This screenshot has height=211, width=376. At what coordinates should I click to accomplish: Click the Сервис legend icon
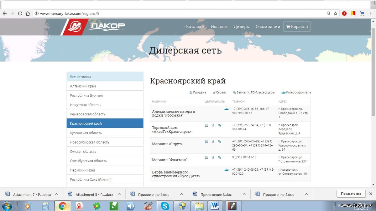[214, 93]
